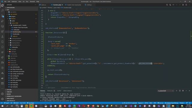Image resolution: width=192 pixels, height=108 pixels.
Task: Expand OPEN EDITORS section
Action: click(x=10, y=7)
